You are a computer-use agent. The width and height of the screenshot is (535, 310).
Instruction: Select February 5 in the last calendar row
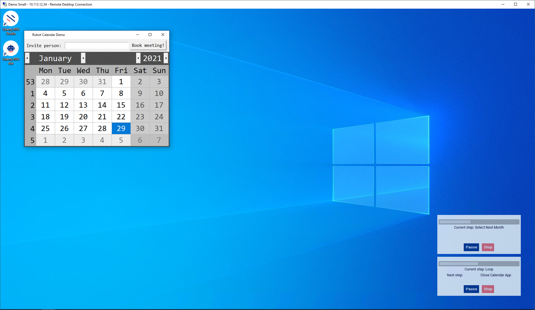tap(121, 140)
